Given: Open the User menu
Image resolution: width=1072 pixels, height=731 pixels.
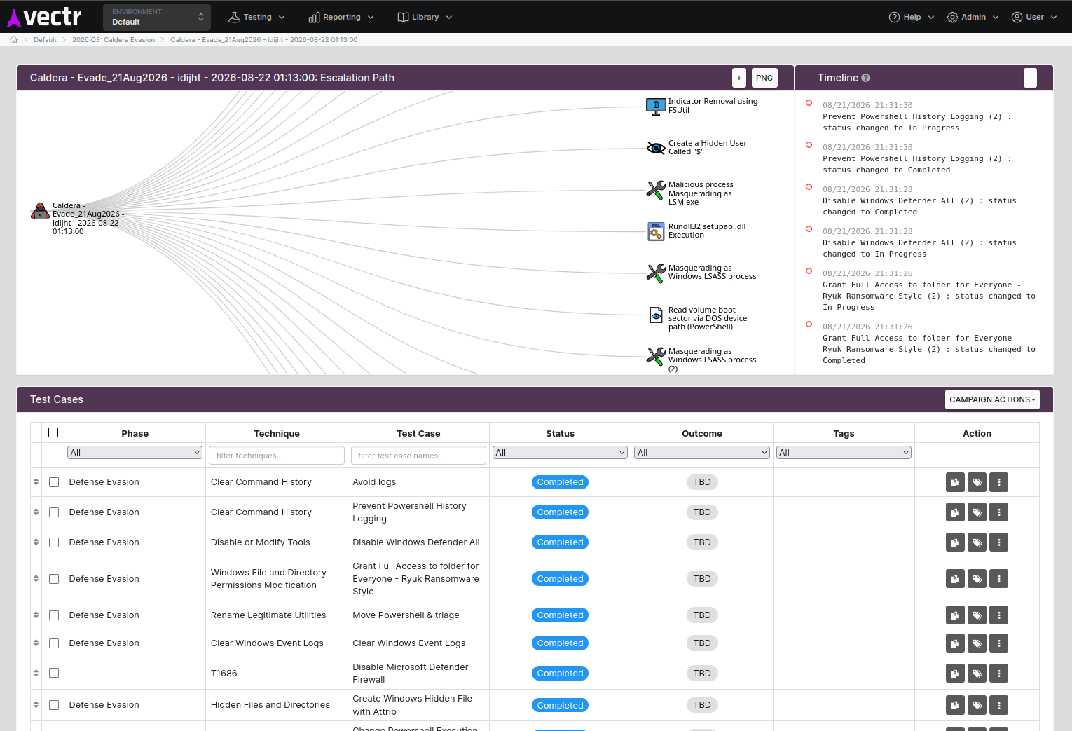Looking at the screenshot, I should click(1035, 17).
